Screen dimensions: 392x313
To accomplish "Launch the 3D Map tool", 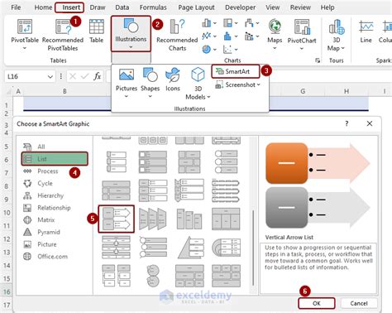I will click(x=337, y=35).
